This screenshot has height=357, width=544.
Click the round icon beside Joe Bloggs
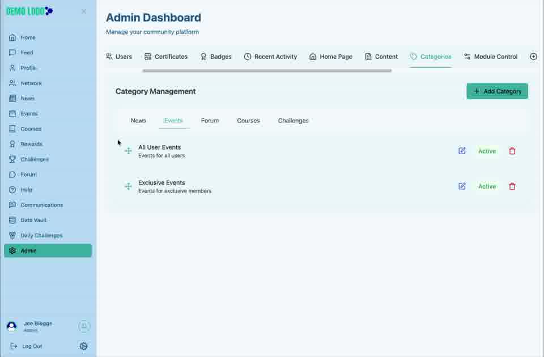click(x=84, y=326)
